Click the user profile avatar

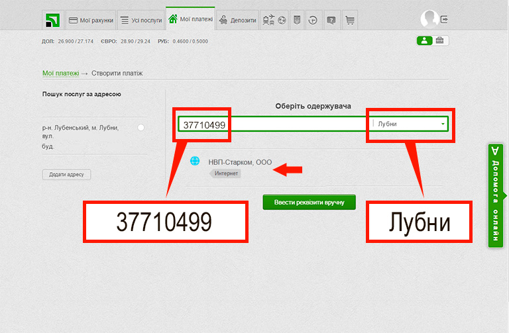coord(429,20)
